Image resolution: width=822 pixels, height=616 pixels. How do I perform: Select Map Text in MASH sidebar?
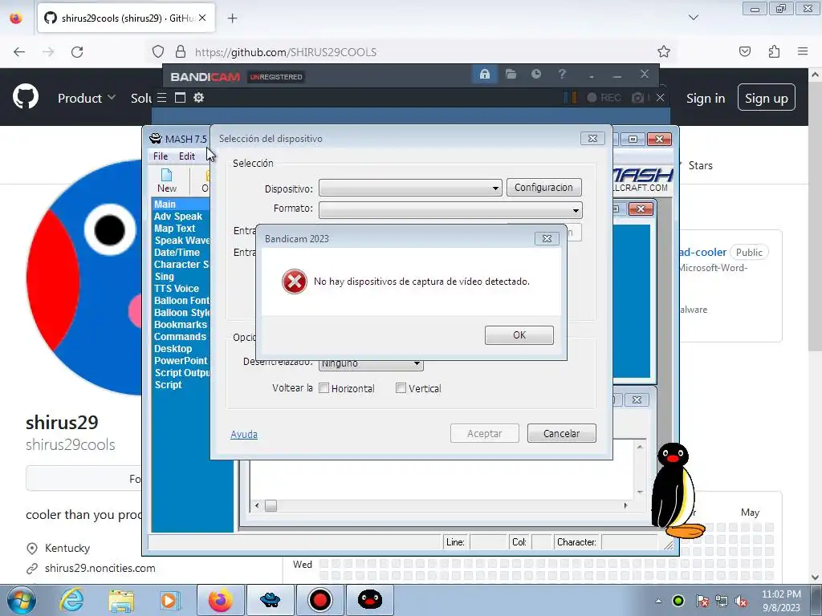point(174,229)
